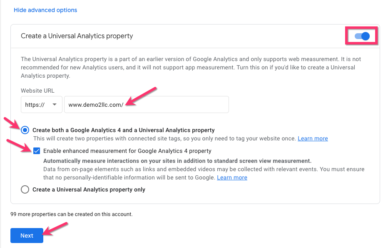The image size is (388, 248).
Task: Click the Create a Universal Analytics property heading
Action: [x=77, y=36]
